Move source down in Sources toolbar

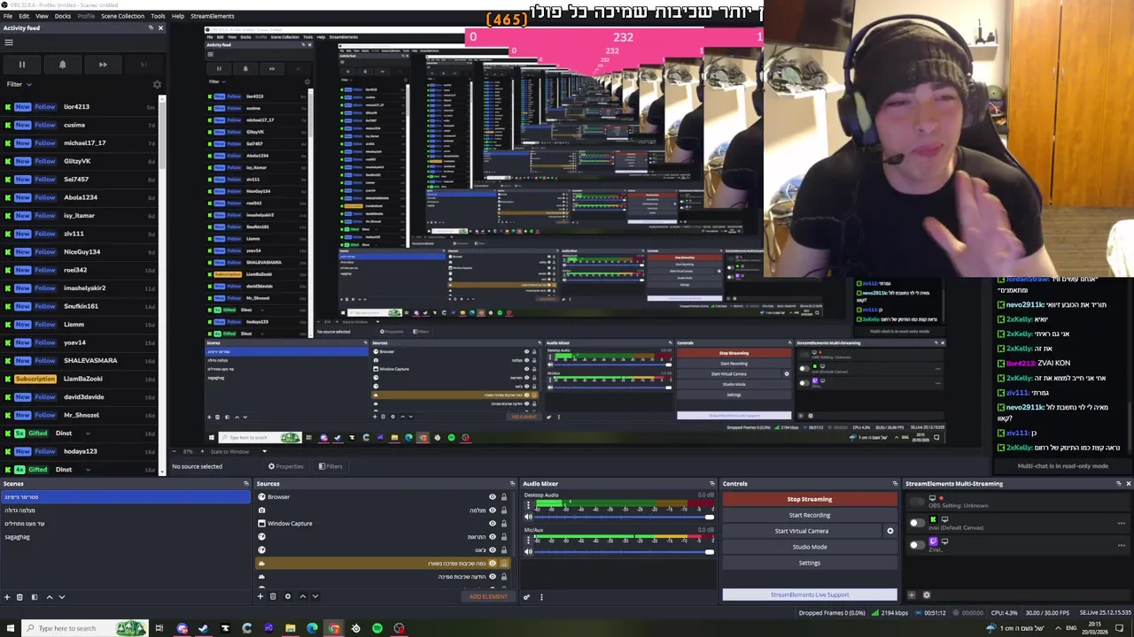(315, 596)
